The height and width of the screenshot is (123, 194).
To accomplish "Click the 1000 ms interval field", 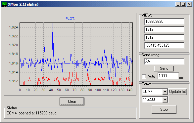I will (168, 76).
